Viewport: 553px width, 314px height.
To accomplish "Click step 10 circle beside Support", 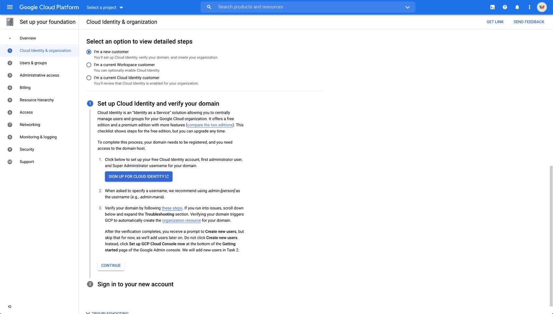I will [10, 162].
